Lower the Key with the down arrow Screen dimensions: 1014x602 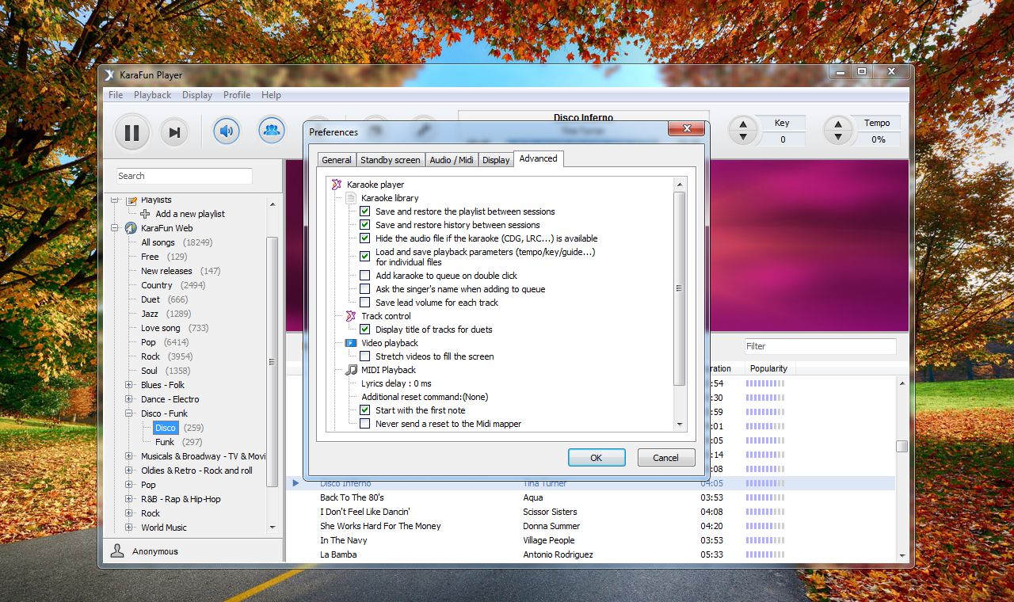(743, 137)
